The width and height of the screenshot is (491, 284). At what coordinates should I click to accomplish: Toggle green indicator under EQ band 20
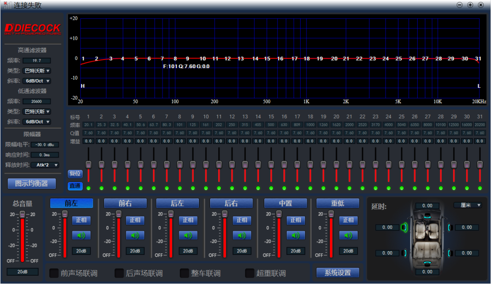(x=336, y=188)
